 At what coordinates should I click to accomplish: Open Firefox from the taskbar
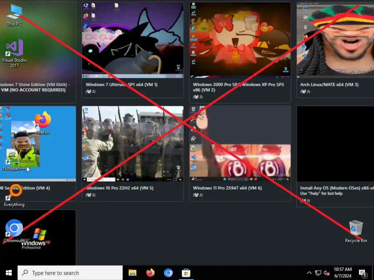150,273
